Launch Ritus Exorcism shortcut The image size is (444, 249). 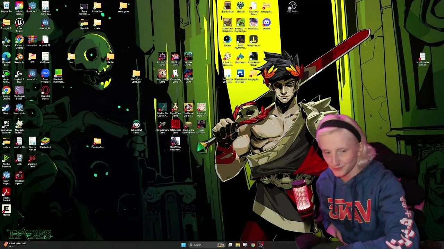pyautogui.click(x=202, y=127)
